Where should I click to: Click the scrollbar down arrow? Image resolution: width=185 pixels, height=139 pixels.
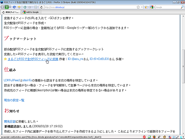tap(183, 133)
